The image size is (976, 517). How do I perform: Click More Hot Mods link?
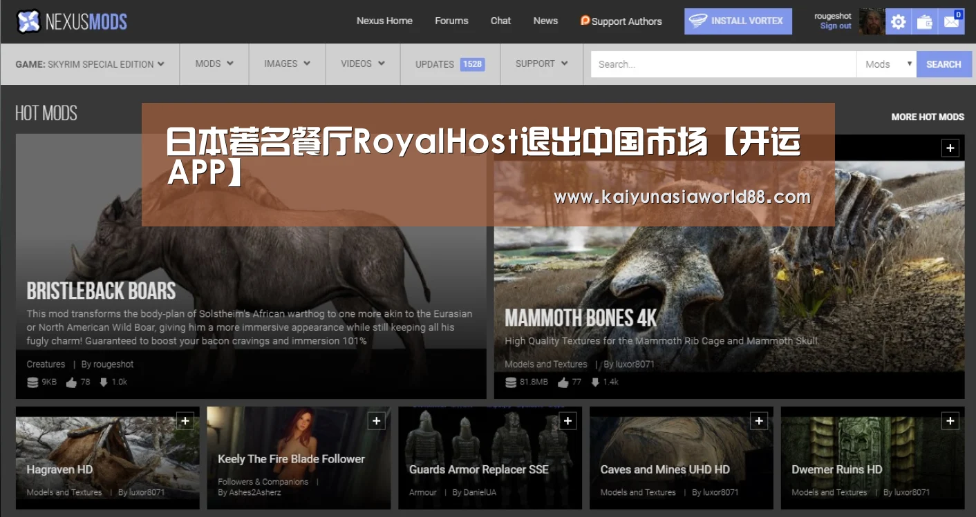click(928, 117)
